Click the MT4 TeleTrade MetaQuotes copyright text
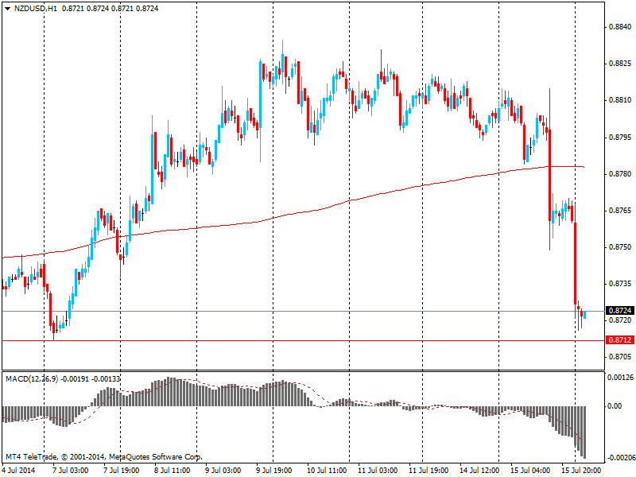Image resolution: width=636 pixels, height=477 pixels. pos(103,457)
